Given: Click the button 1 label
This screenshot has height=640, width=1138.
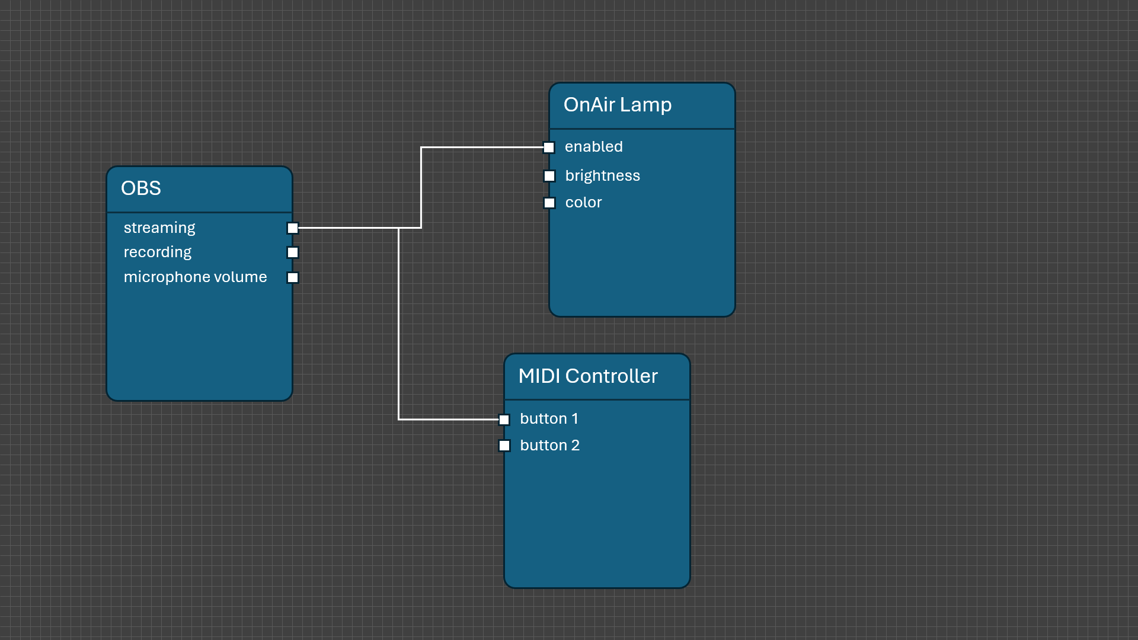Looking at the screenshot, I should (x=549, y=419).
